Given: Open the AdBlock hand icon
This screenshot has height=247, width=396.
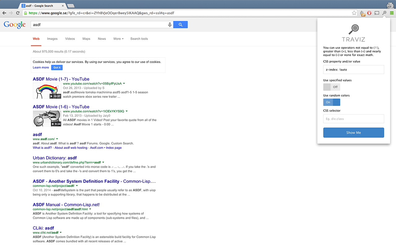Looking at the screenshot, I should 369,13.
